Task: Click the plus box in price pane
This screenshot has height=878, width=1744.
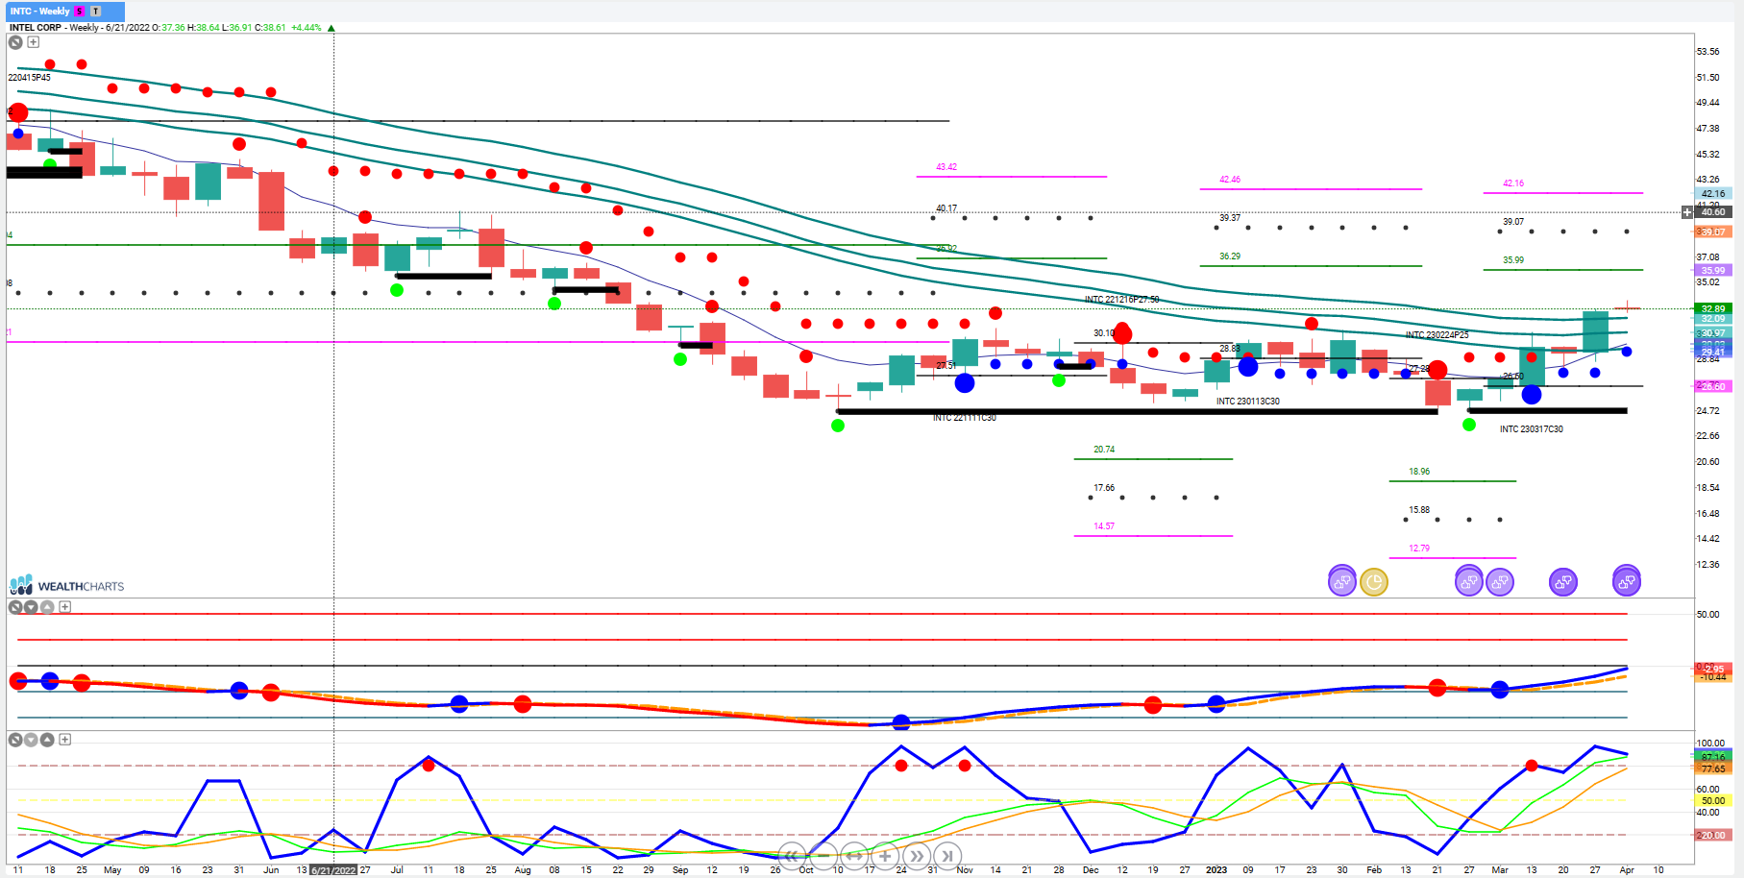Action: click(x=33, y=42)
